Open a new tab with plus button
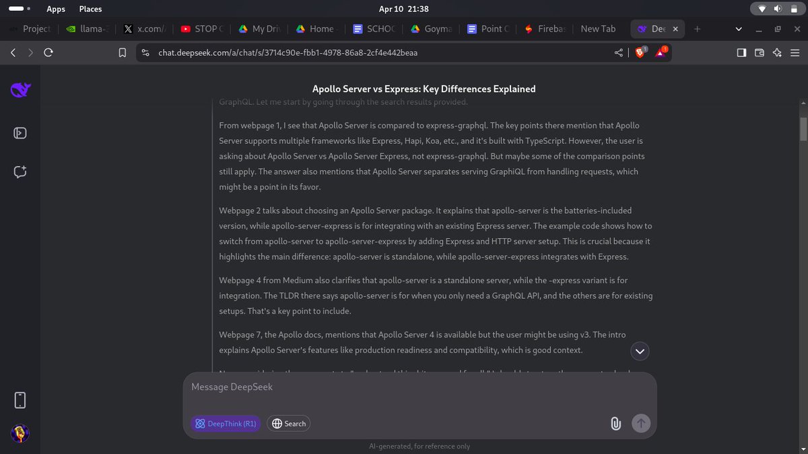The width and height of the screenshot is (808, 454). click(697, 29)
